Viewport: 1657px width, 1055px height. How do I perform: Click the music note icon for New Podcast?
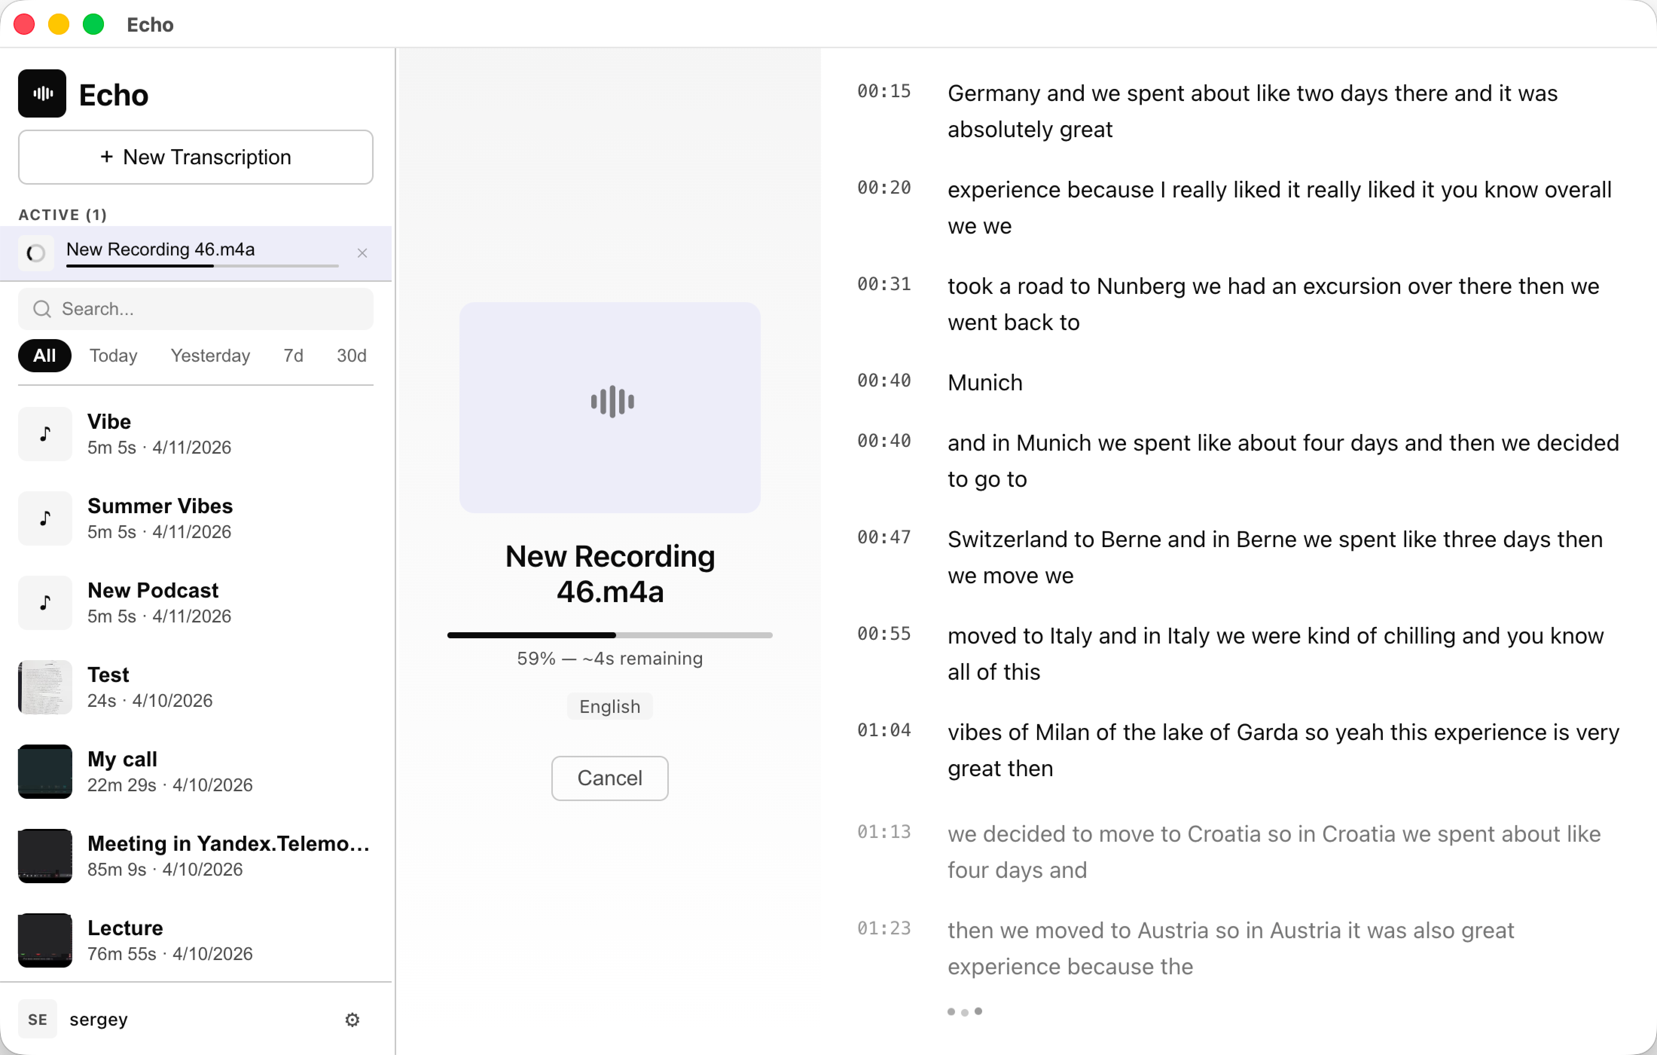[44, 602]
